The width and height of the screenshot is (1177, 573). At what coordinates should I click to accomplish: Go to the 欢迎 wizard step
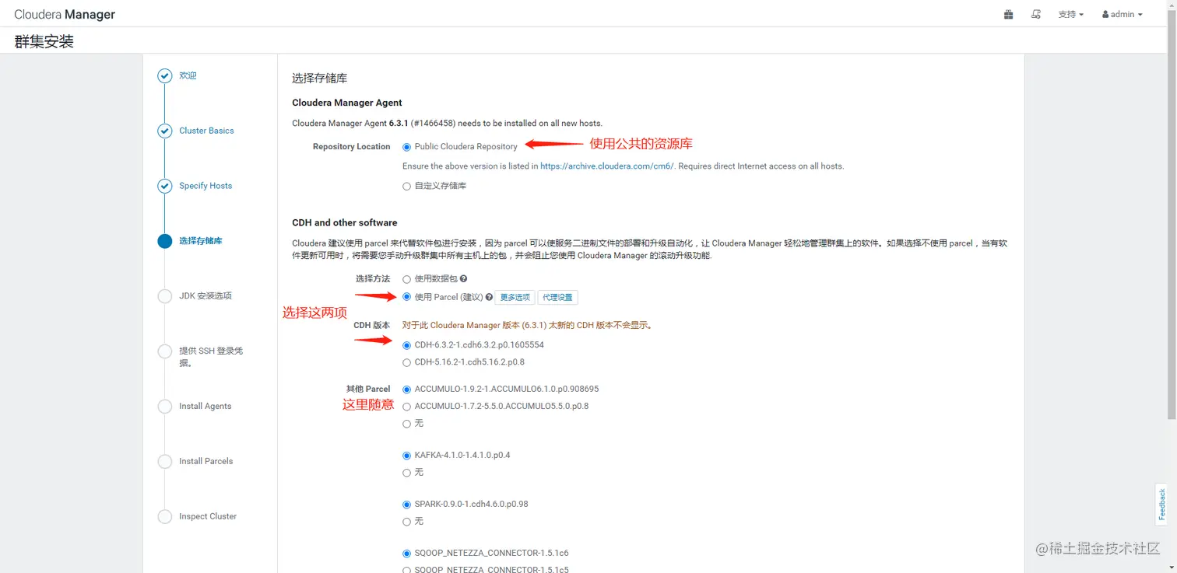pos(188,75)
